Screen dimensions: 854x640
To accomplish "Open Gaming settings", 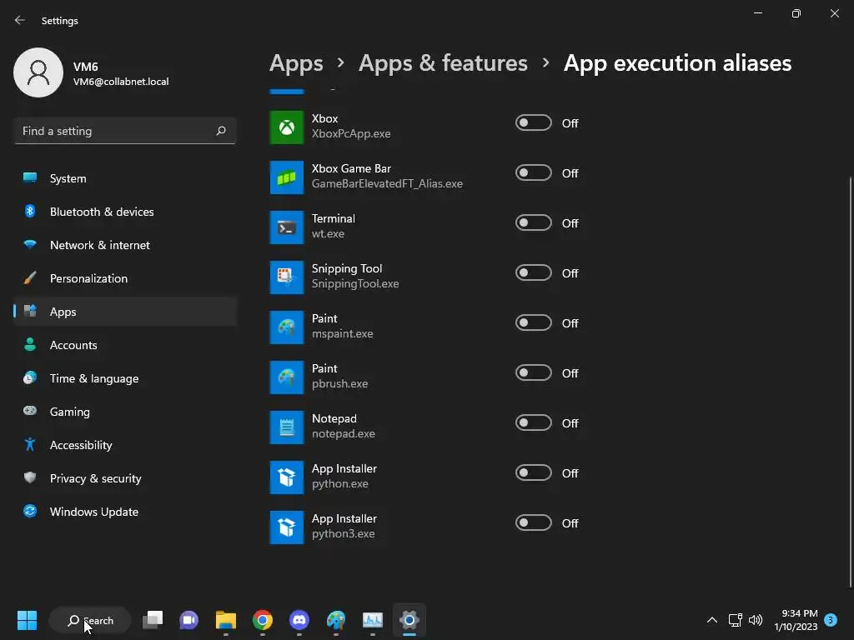I will click(x=125, y=412).
